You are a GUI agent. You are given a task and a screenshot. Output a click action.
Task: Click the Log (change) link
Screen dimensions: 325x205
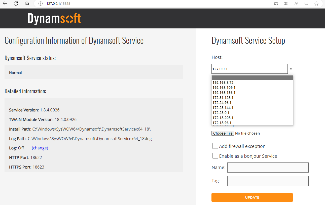(x=40, y=148)
